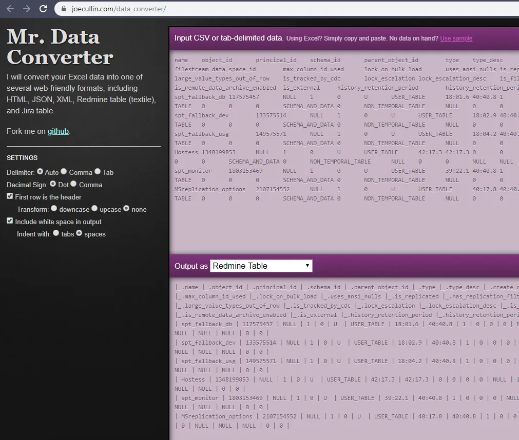Viewport: 519px width, 440px height.
Task: Click the Use sample link
Action: pos(456,38)
